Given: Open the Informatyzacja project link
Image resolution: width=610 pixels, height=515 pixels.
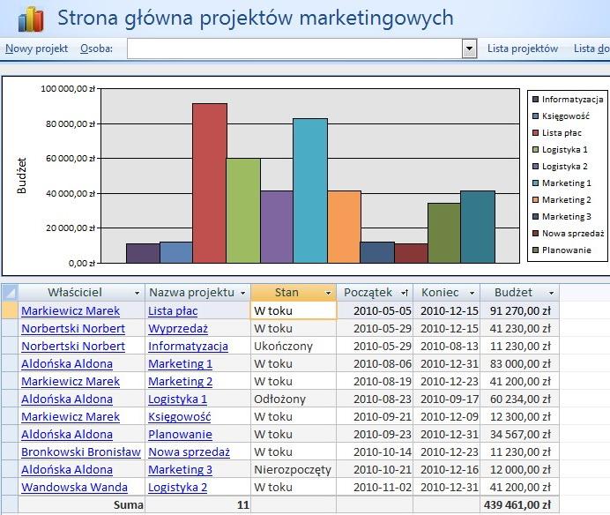Looking at the screenshot, I should pos(188,346).
